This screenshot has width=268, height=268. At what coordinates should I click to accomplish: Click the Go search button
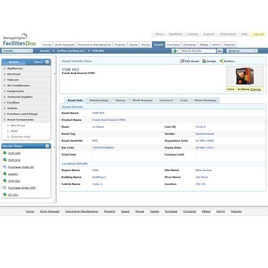tap(220, 51)
